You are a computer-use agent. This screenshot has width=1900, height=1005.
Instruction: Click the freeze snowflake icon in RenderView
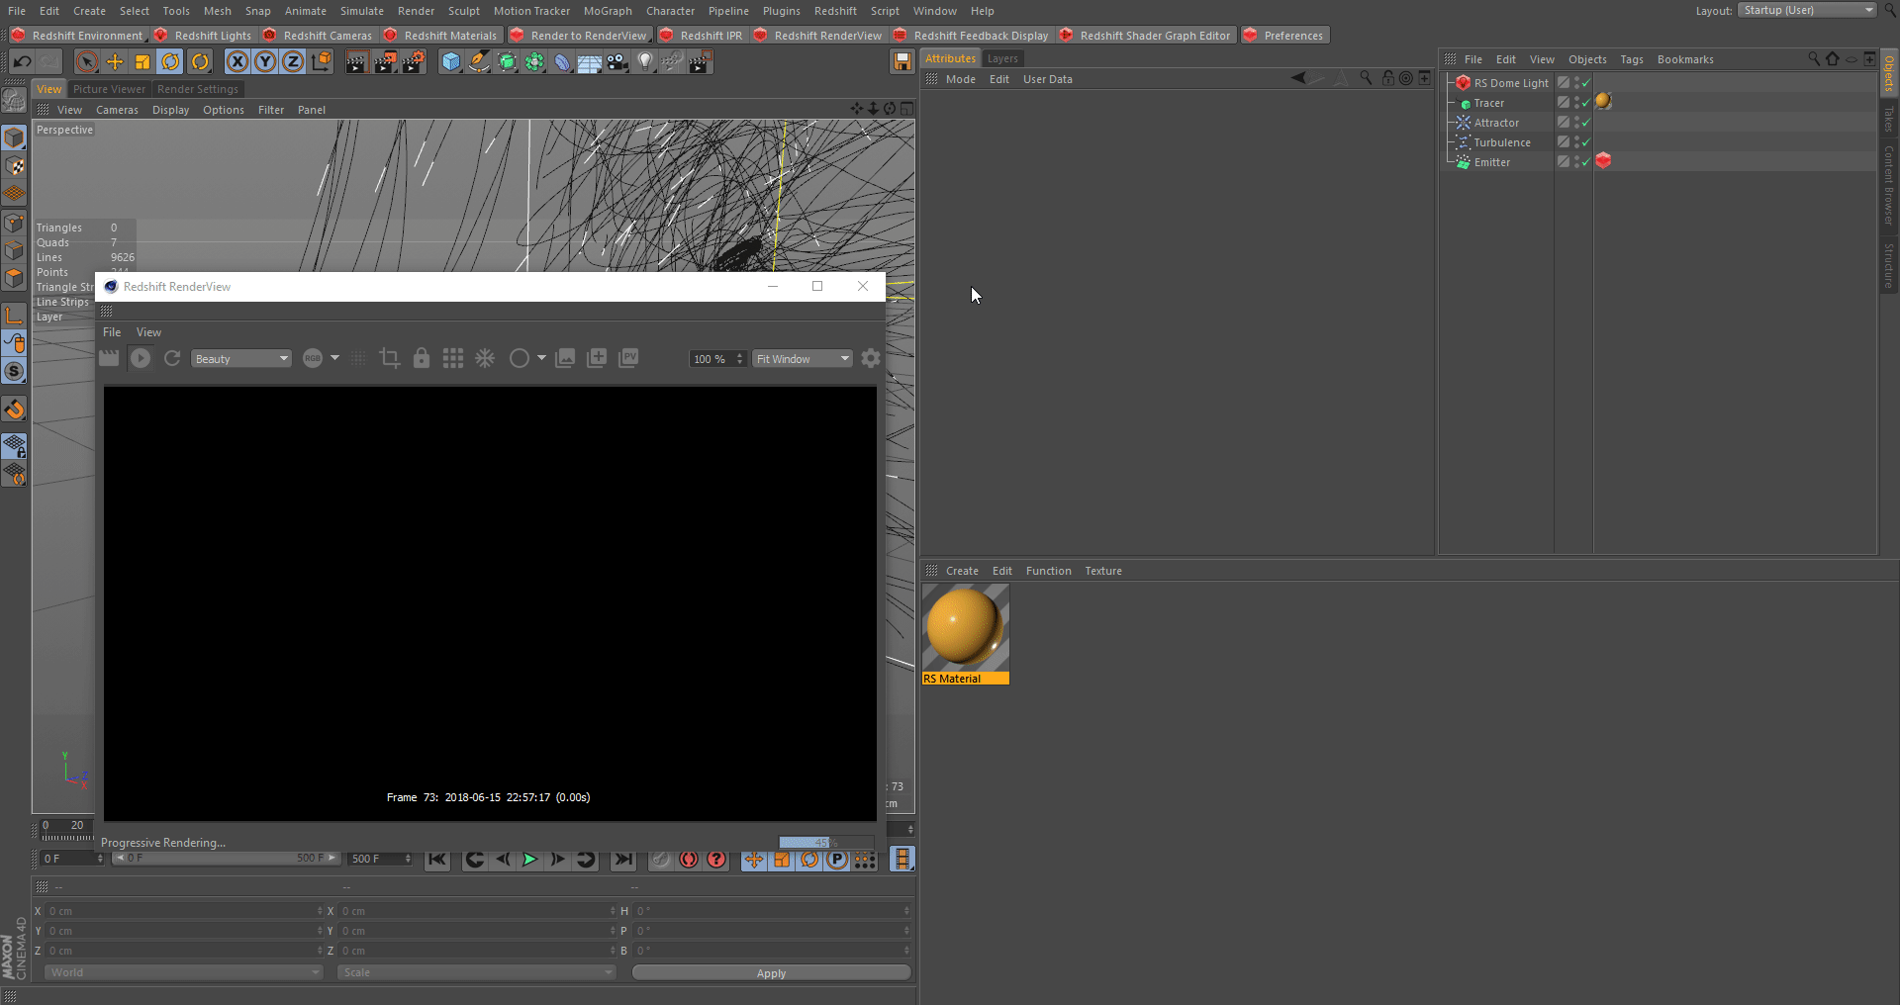click(485, 358)
